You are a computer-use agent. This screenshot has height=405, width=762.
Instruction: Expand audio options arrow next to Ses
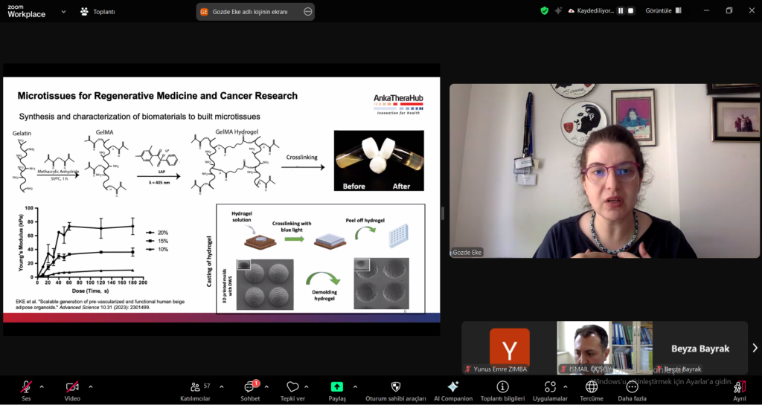tap(42, 387)
